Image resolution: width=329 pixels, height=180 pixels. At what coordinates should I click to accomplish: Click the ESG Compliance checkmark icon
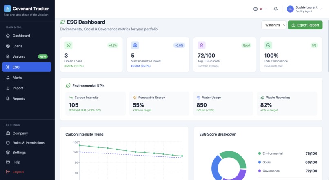[x=268, y=45]
